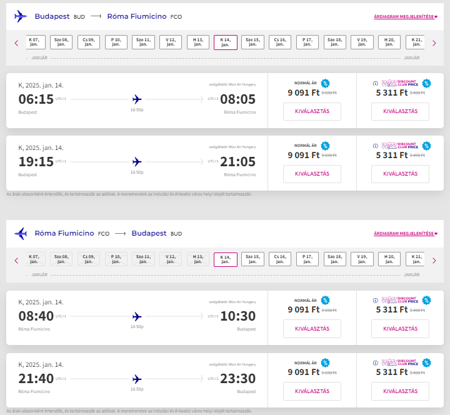Click WIZZ Discount Club logo on 08:40 flight
This screenshot has width=450, height=415.
pyautogui.click(x=400, y=301)
